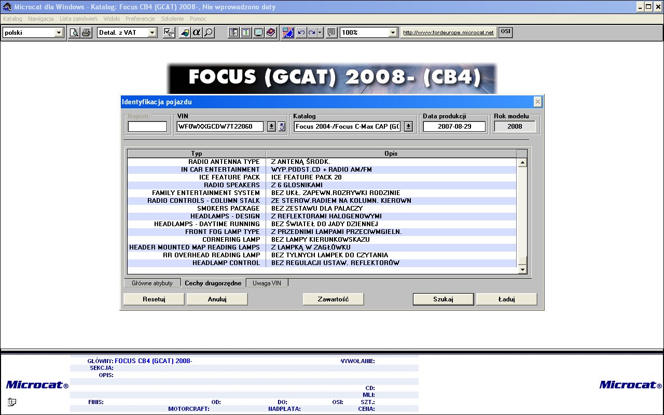Expand the polski language dropdown

tap(59, 33)
